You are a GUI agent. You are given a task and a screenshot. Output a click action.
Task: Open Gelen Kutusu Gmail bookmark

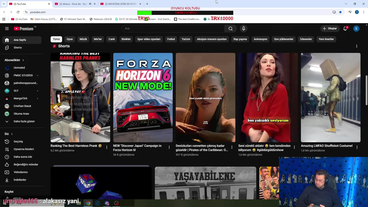click(x=43, y=19)
